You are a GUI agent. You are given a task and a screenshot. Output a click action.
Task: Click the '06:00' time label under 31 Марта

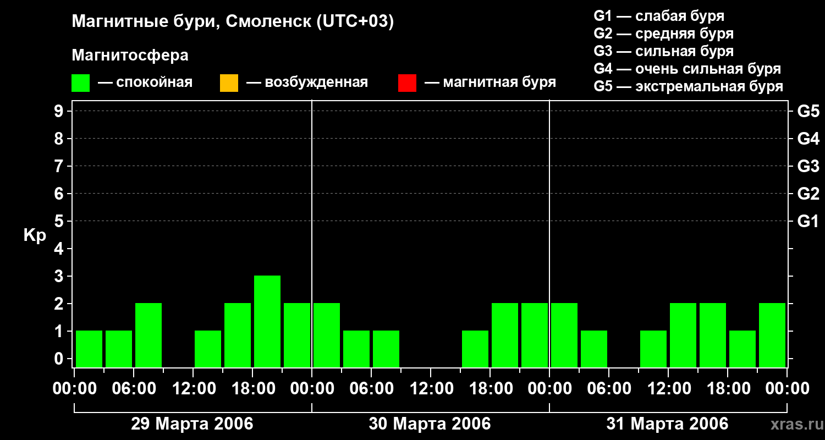point(609,389)
